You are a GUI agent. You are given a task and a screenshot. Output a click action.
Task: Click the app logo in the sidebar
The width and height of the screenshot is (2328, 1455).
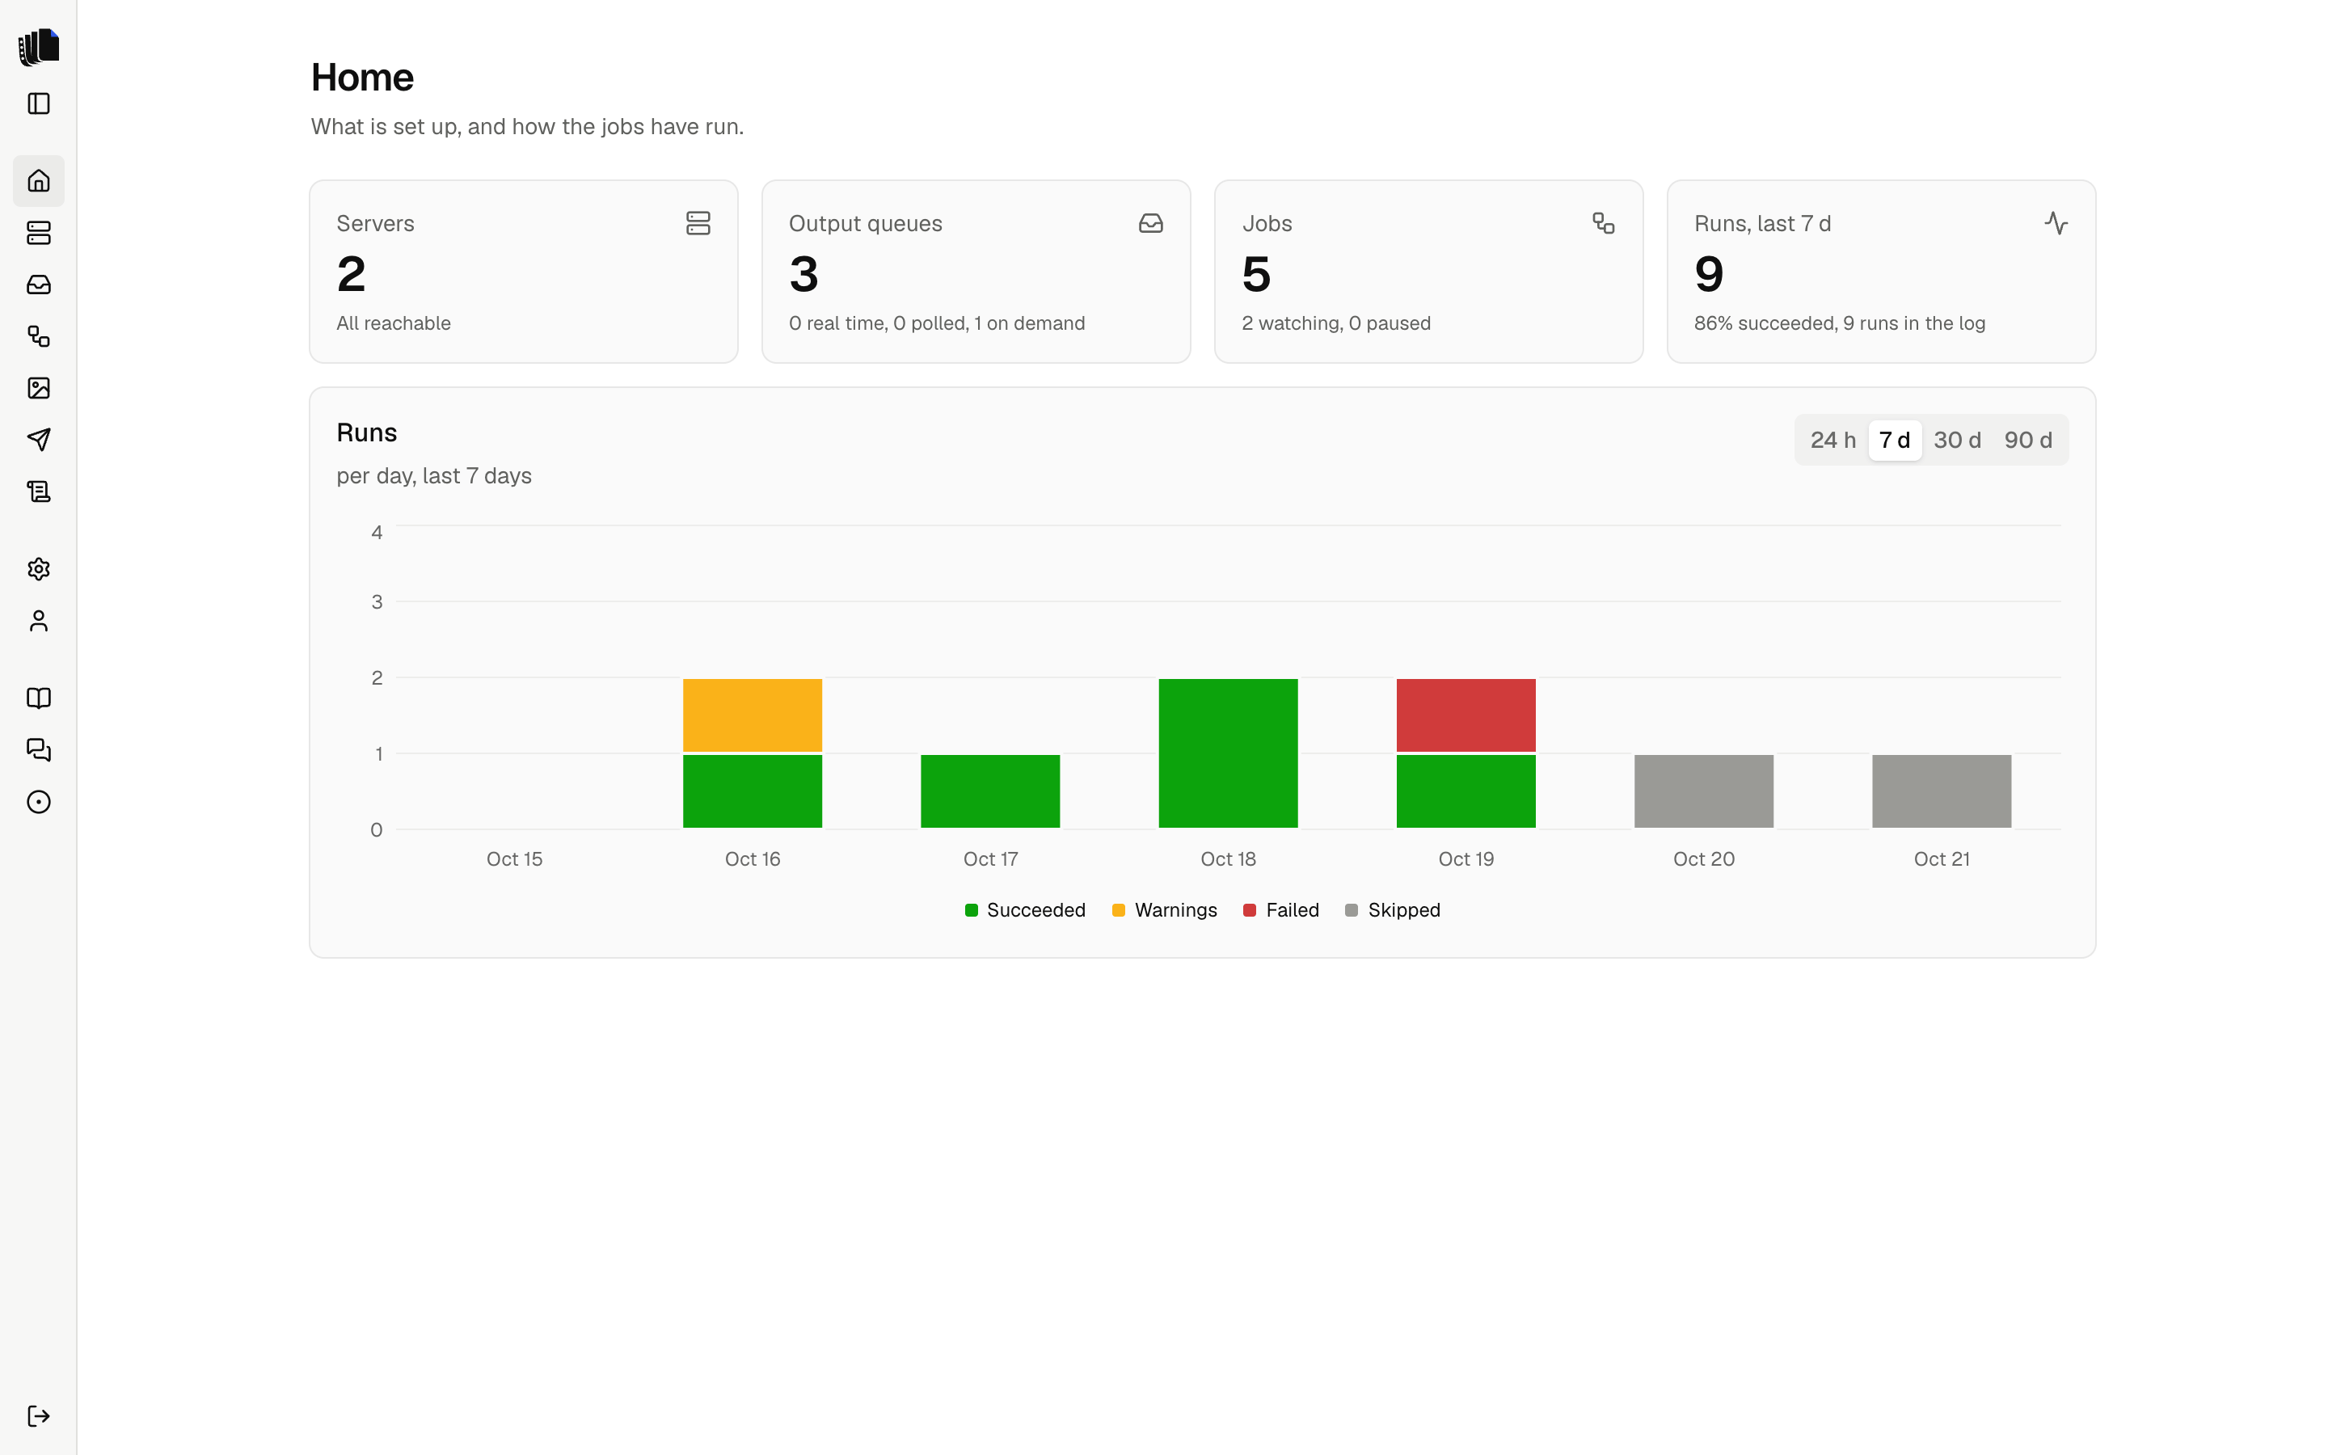tap(39, 46)
